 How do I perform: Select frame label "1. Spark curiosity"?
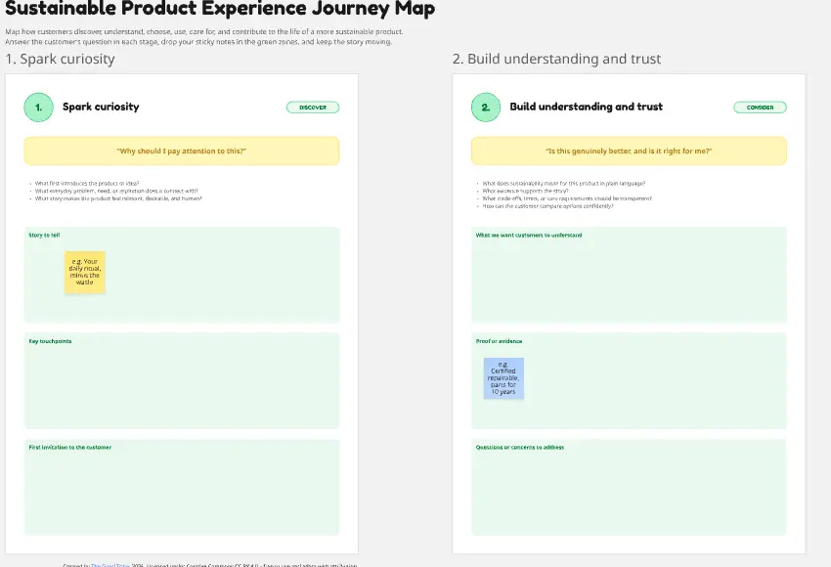tap(60, 59)
